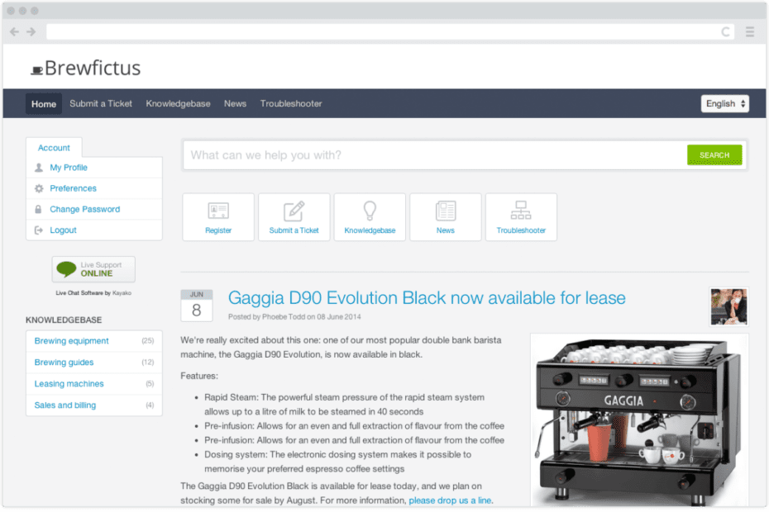This screenshot has height=512, width=769.
Task: Open Knowledgebase in the navigation bar
Action: point(178,104)
